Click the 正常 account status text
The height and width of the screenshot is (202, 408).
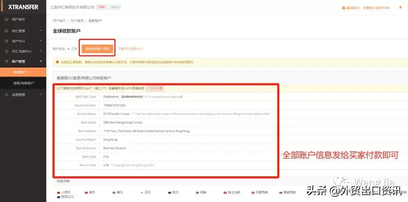pos(74,49)
